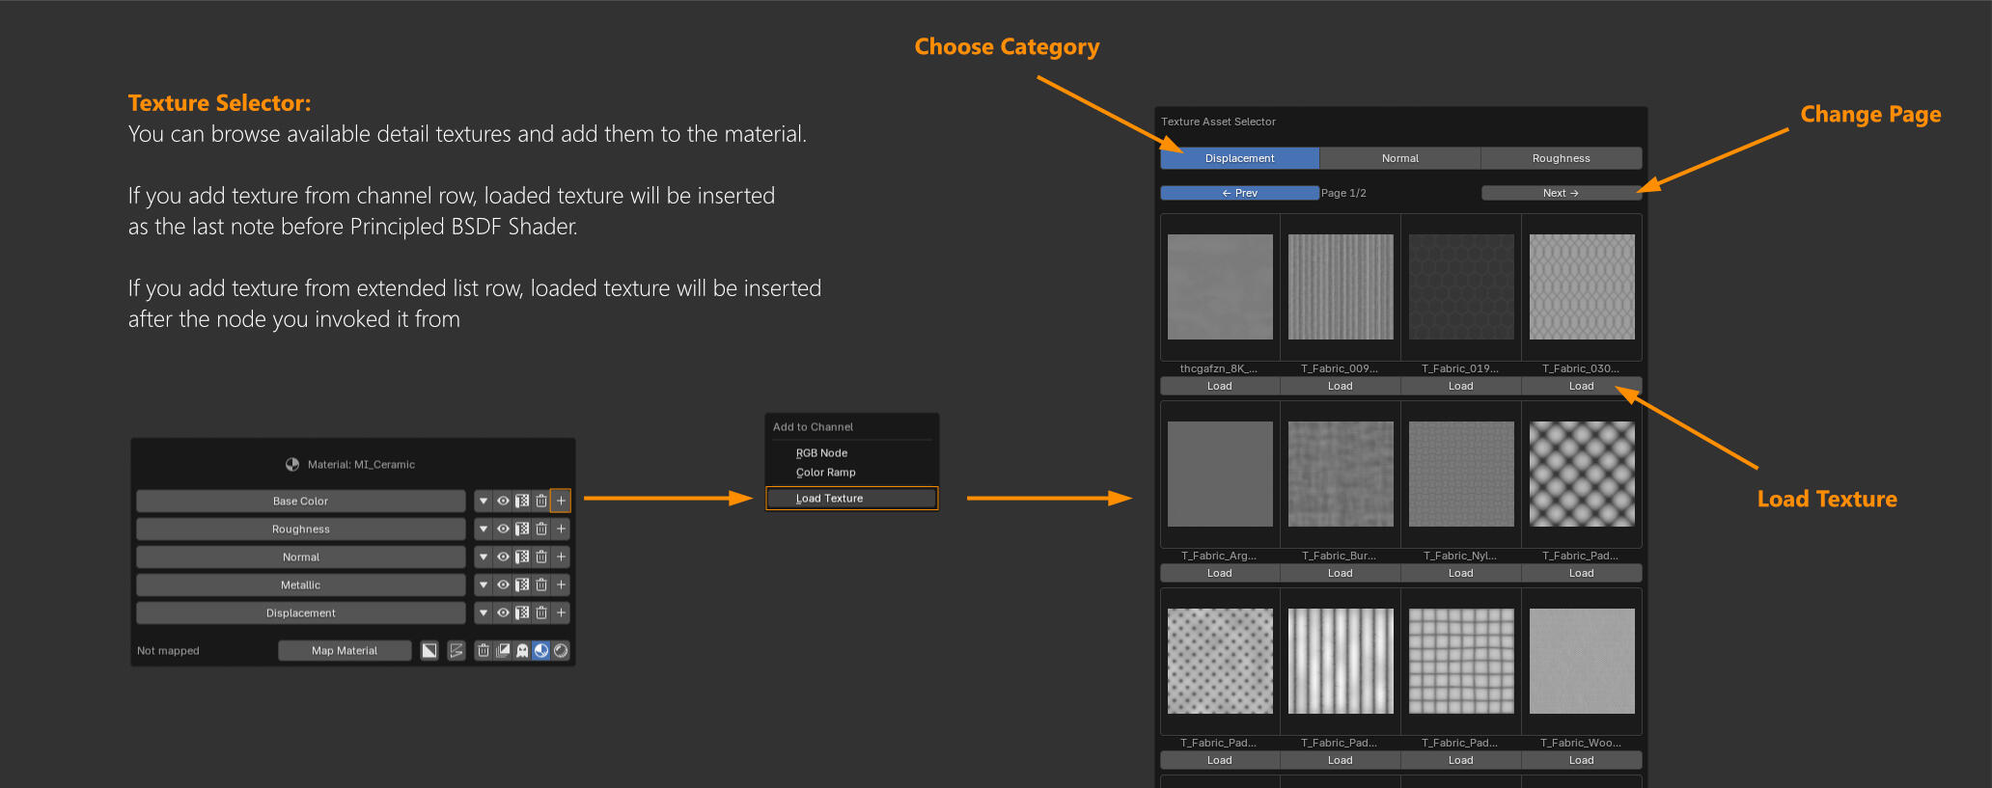Toggle the highlighted blue shading sphere button
Viewport: 1992px width, 788px height.
click(541, 651)
